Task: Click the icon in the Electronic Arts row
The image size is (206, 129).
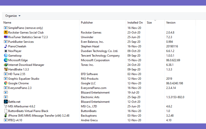Action: tap(6, 97)
